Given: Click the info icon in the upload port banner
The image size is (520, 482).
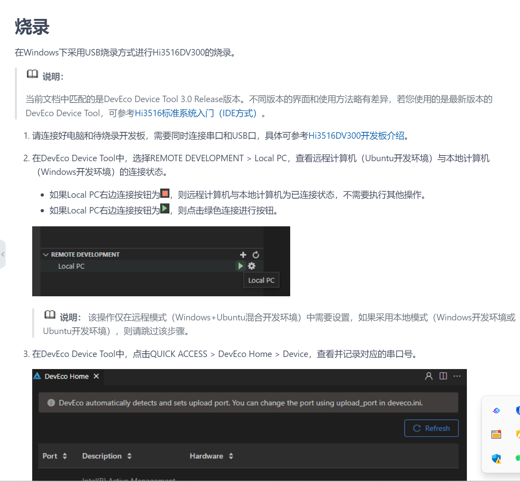Looking at the screenshot, I should click(51, 403).
